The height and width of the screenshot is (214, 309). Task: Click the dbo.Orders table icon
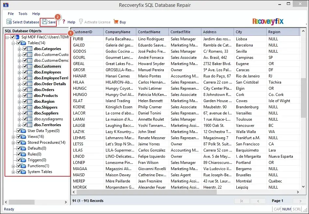(x=30, y=90)
